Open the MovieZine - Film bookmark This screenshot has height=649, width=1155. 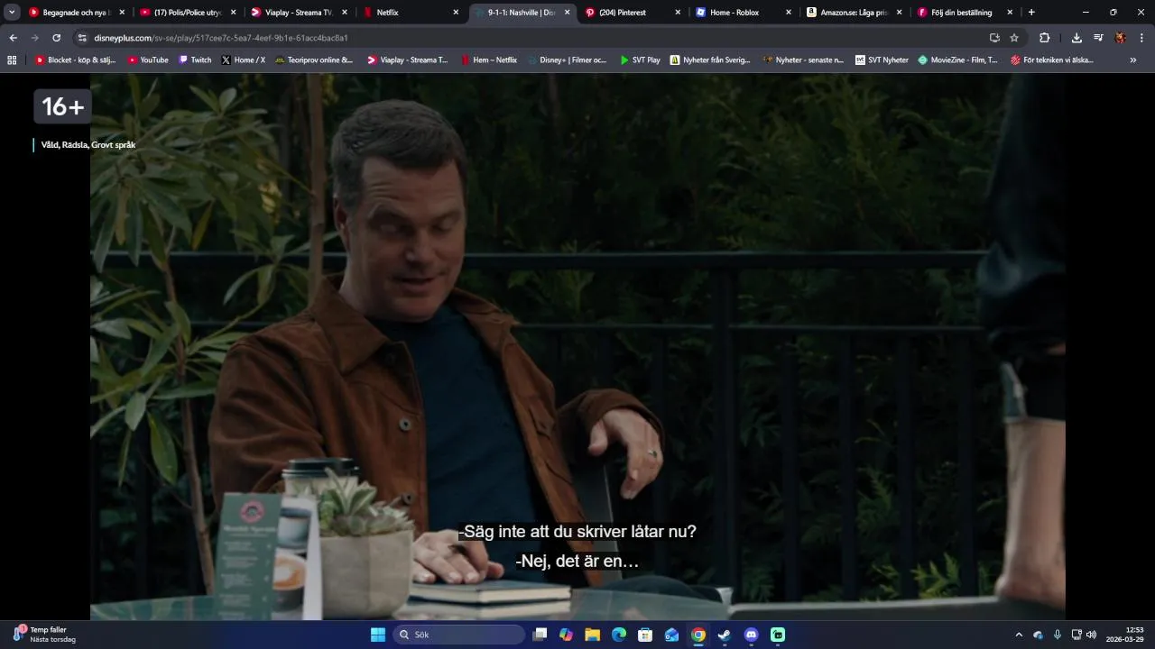tap(957, 59)
